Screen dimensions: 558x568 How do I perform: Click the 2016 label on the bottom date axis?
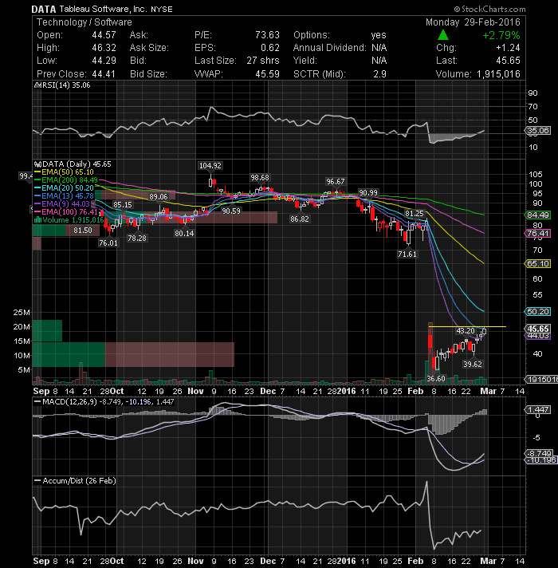(347, 561)
